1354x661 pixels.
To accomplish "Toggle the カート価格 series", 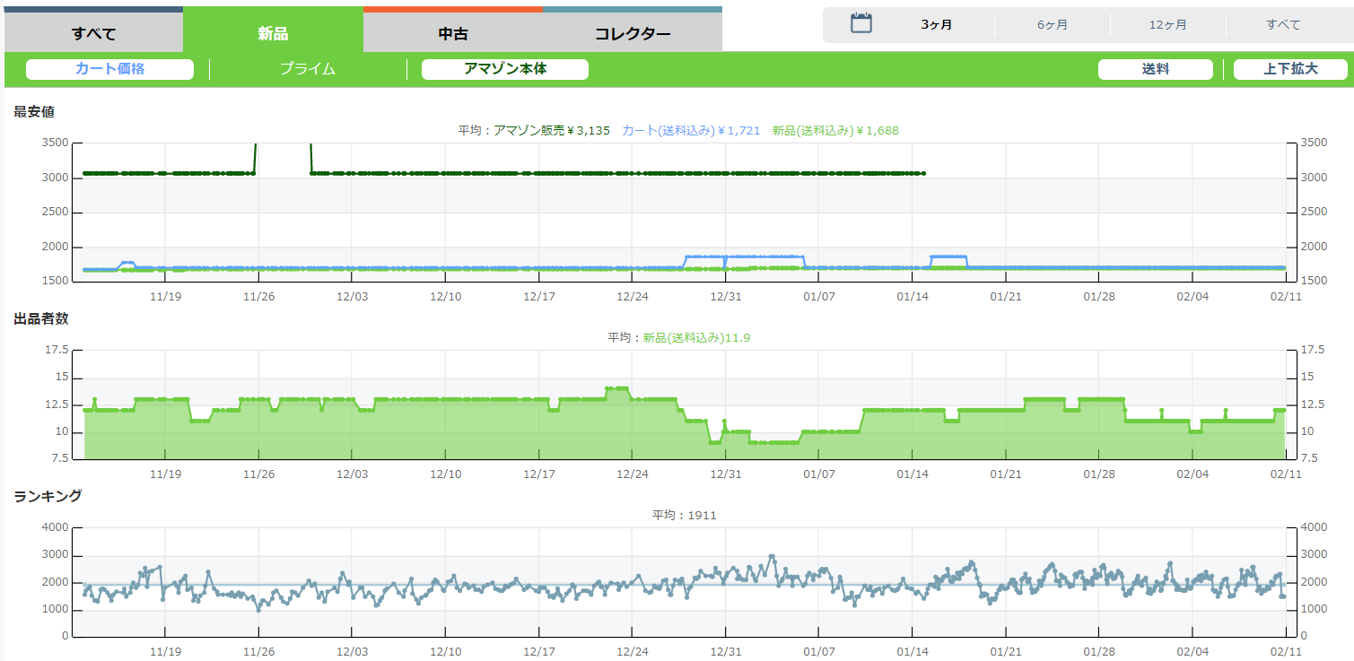I will [109, 69].
